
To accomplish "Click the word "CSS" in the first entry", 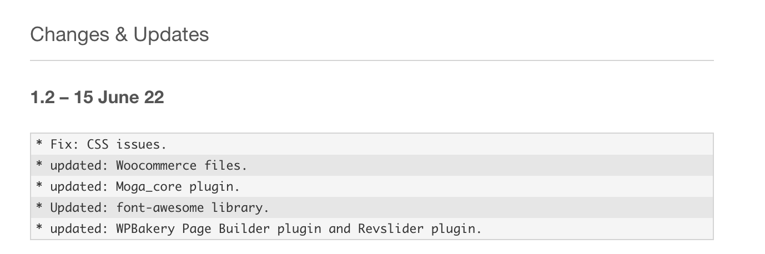I will [98, 144].
